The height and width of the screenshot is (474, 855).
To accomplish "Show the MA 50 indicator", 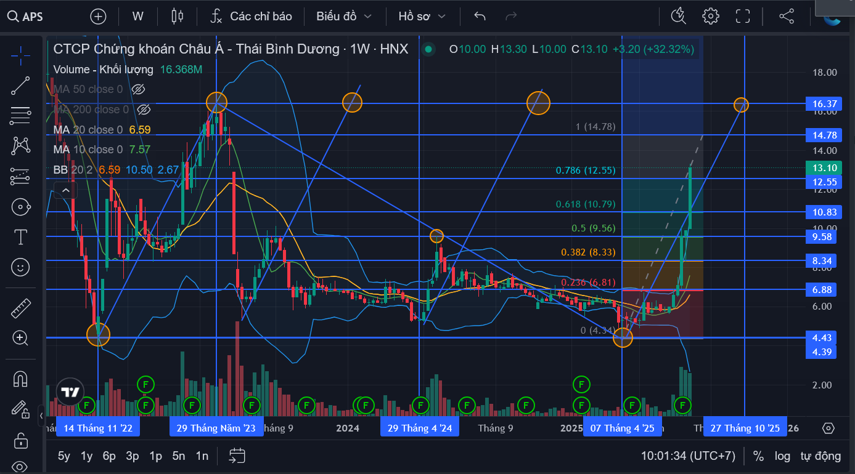I will point(138,89).
